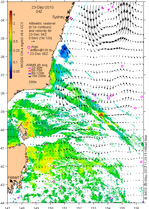
Task: Click the cyan 200m isobath legend line
Action: pos(32,84)
